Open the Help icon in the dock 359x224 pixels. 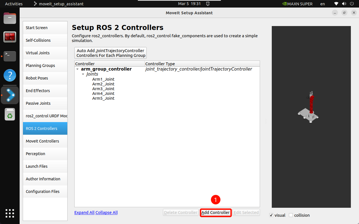tap(10, 75)
